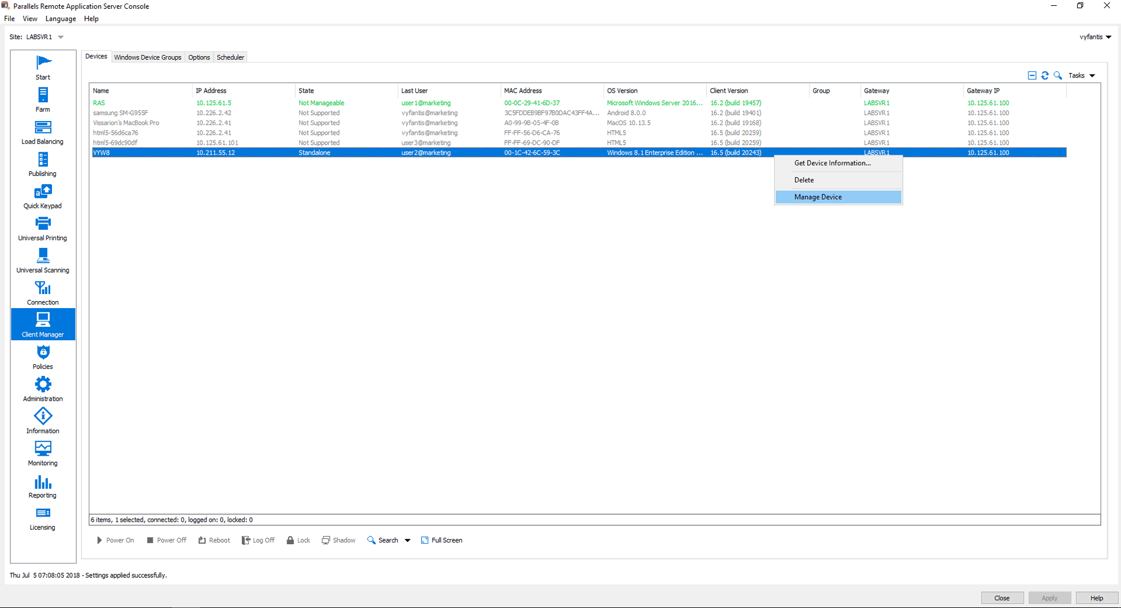
Task: Sort by Gateway IP column header
Action: coord(1015,91)
